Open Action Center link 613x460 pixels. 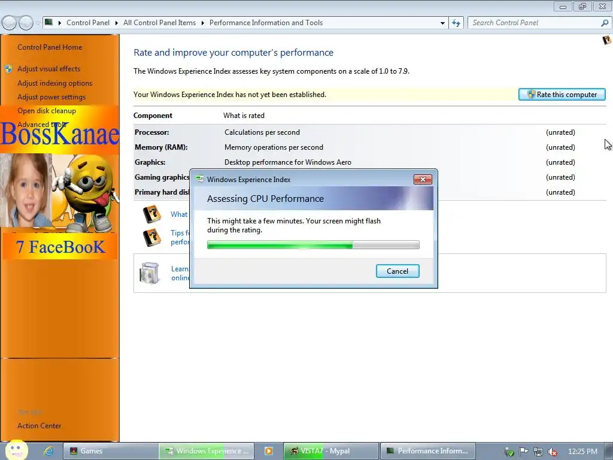click(39, 426)
